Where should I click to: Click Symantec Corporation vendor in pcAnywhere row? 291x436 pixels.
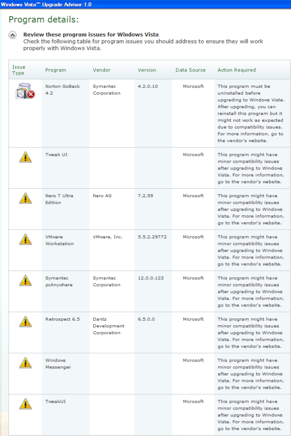click(107, 281)
